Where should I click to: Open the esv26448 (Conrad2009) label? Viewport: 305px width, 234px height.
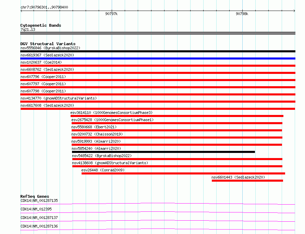(103, 170)
